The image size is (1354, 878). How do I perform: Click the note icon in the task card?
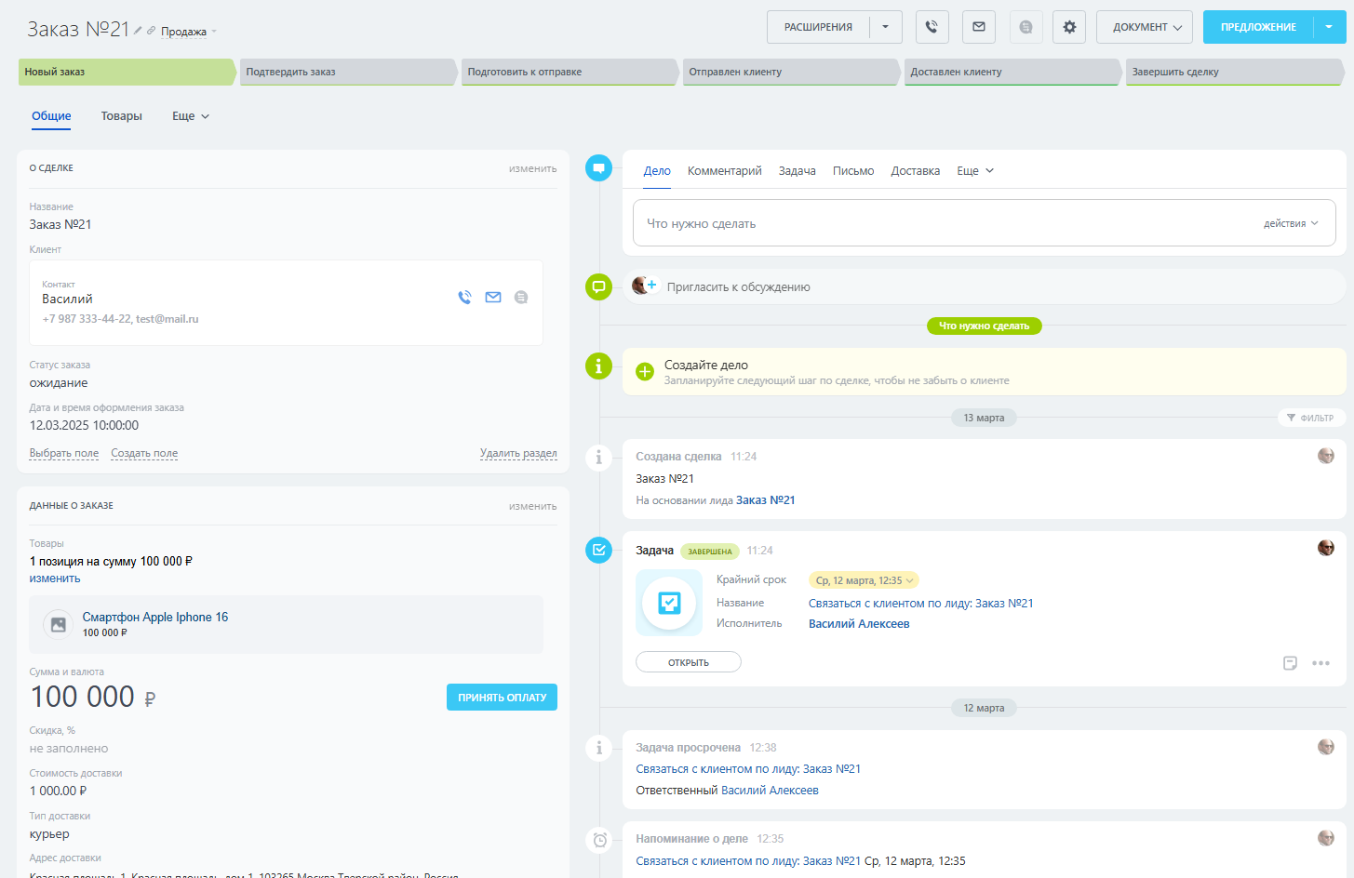tap(1290, 663)
